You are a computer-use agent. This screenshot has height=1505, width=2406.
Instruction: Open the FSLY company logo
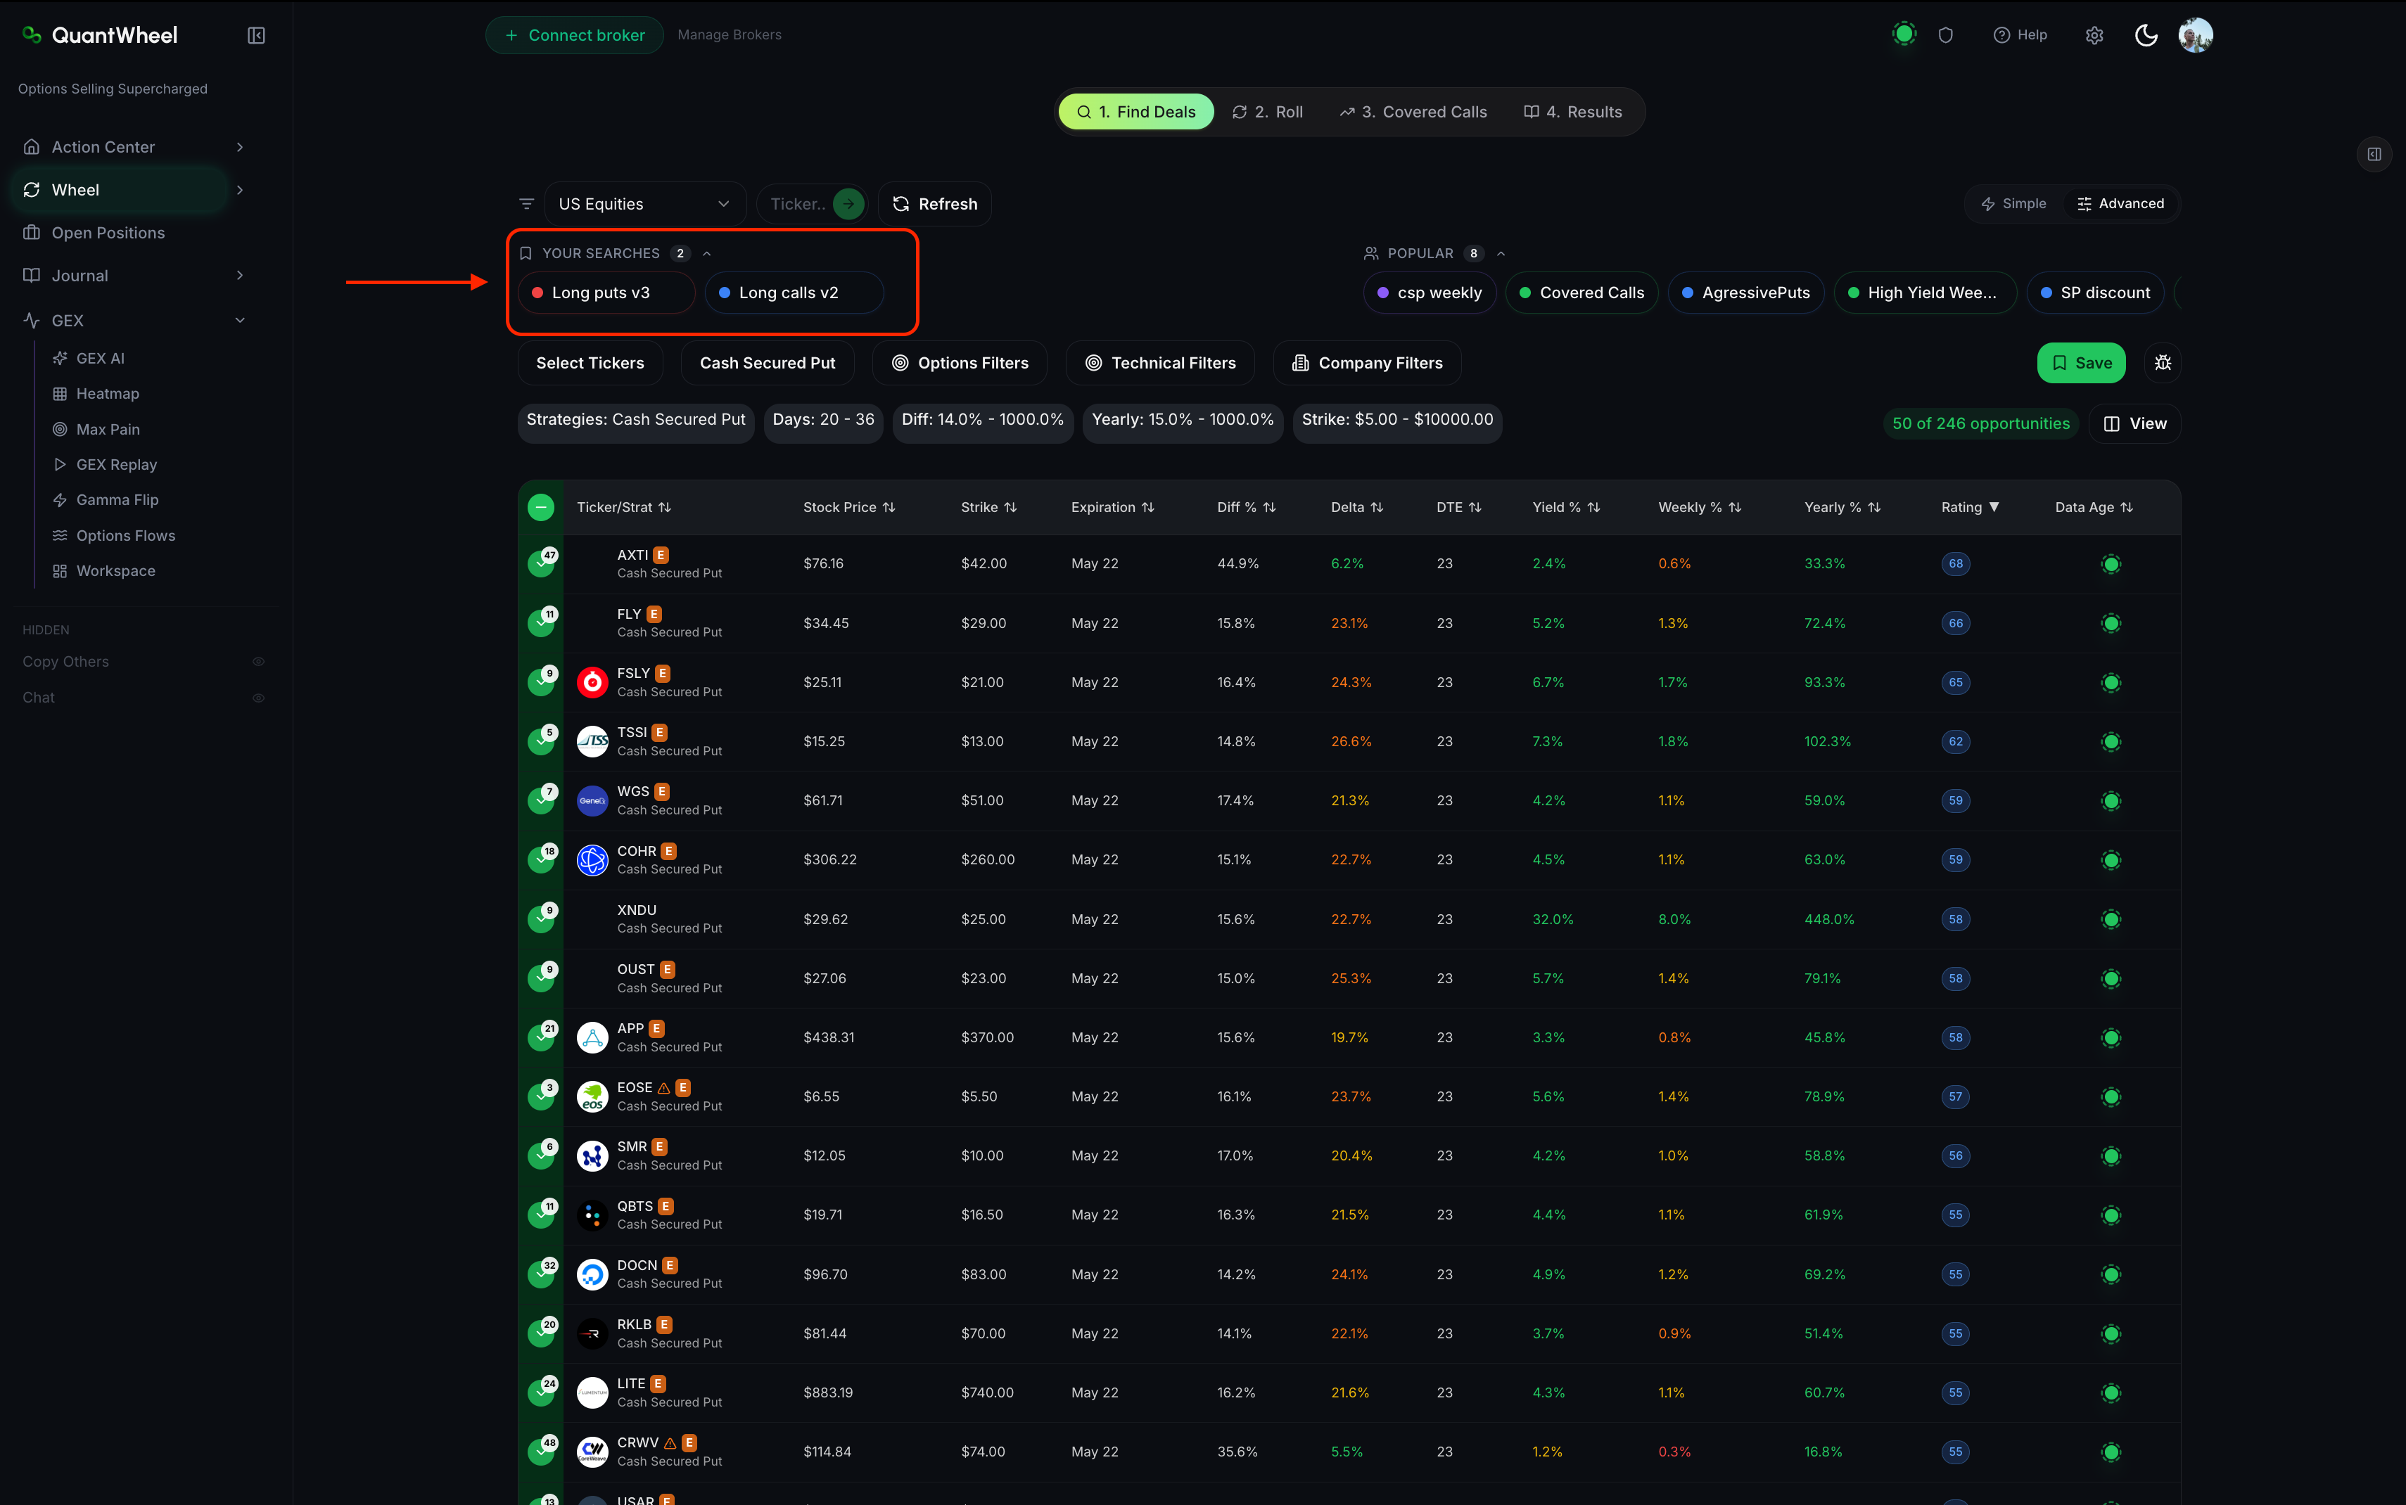tap(592, 683)
